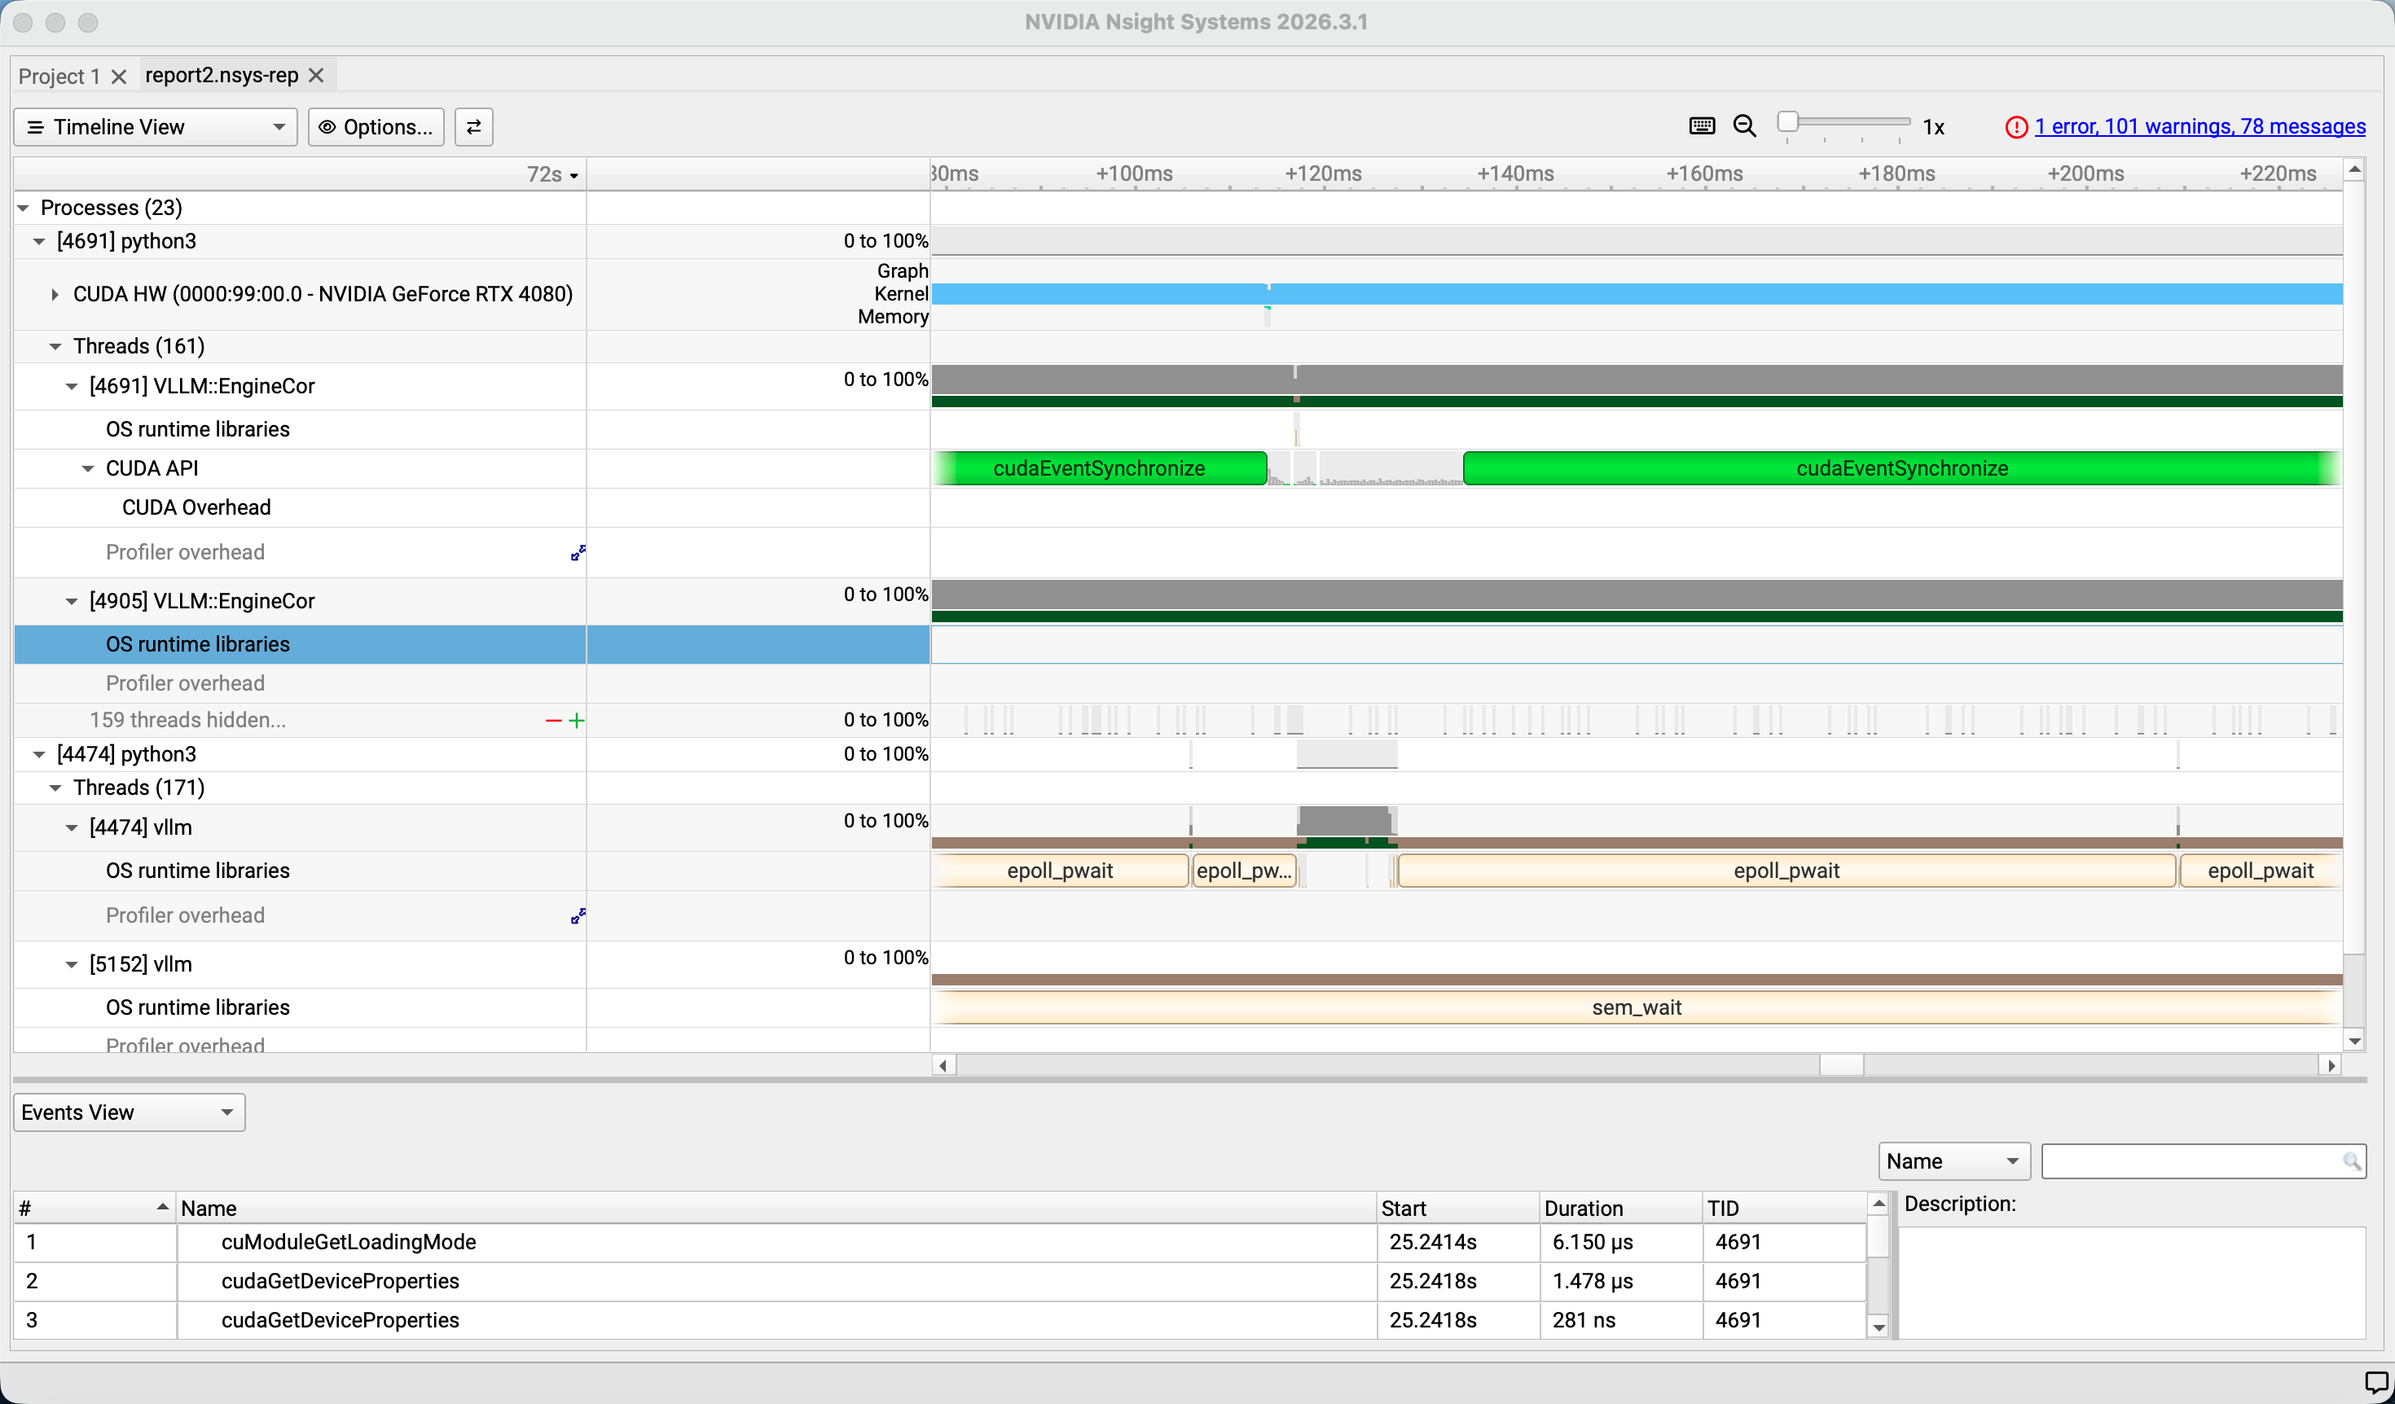The image size is (2395, 1404).
Task: Switch to the Project 1 tab
Action: (59, 76)
